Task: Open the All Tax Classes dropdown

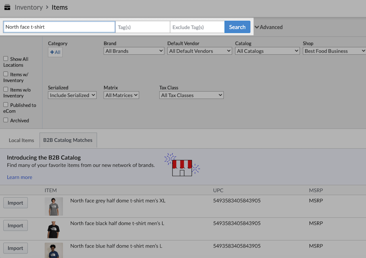Action: point(191,95)
